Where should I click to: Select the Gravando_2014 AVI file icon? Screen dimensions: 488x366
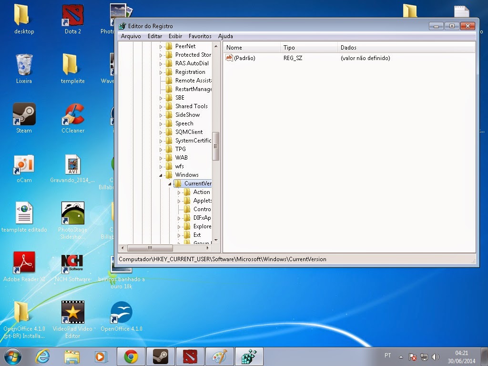click(x=72, y=168)
